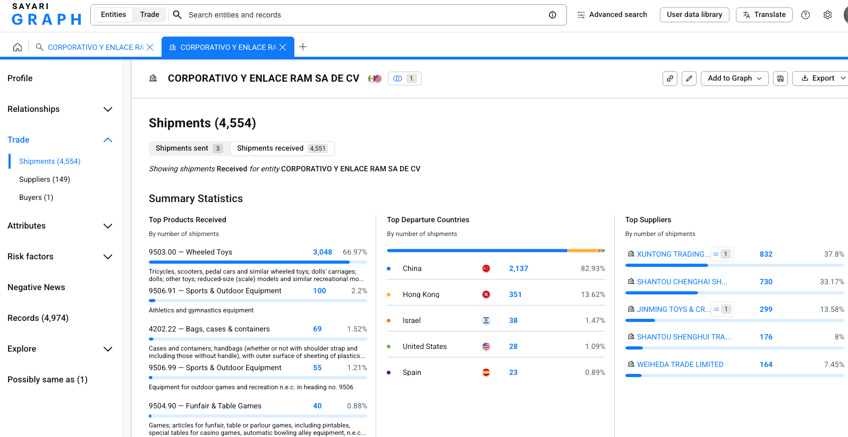
Task: Open Buyers (1) in sidebar
Action: click(x=36, y=197)
